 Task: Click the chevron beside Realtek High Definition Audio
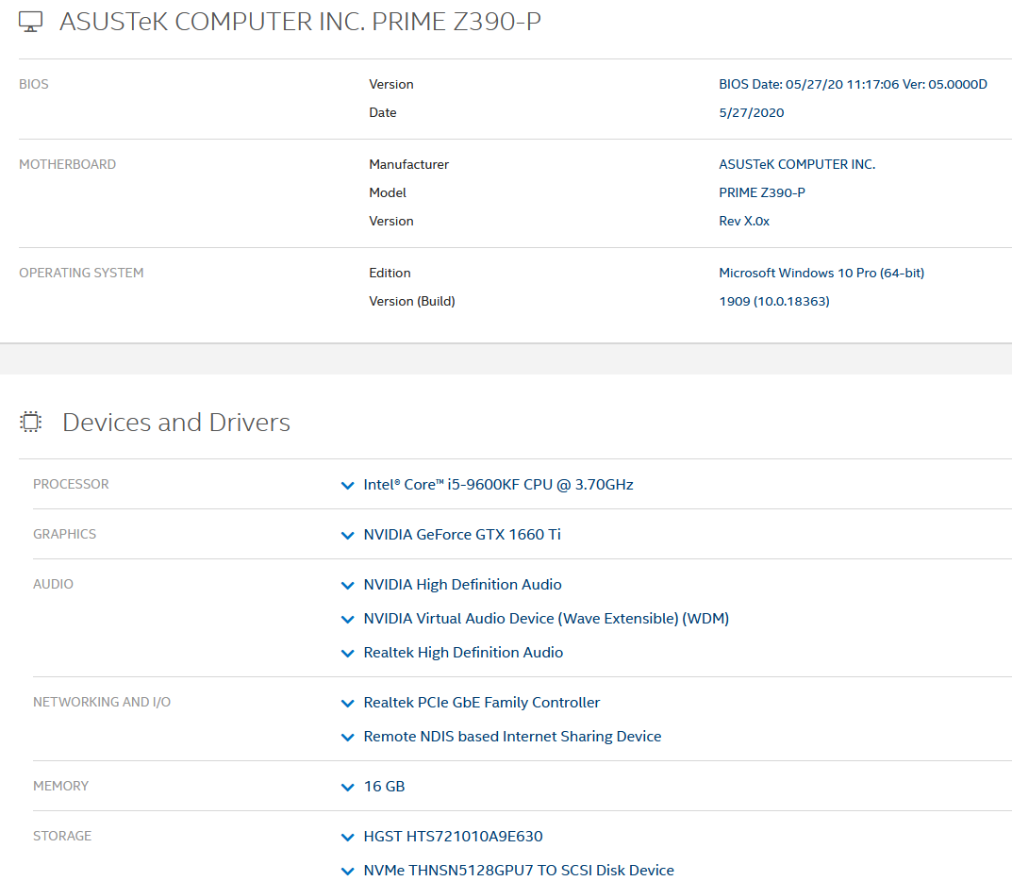pyautogui.click(x=347, y=652)
